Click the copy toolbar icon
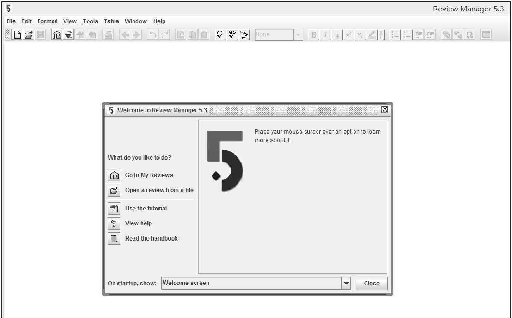This screenshot has height=318, width=512. coord(192,34)
